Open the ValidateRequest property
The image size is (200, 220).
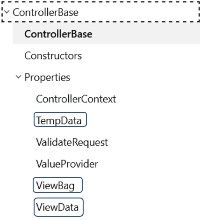(x=72, y=142)
